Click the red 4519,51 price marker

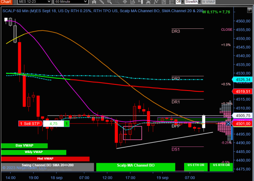(x=242, y=92)
